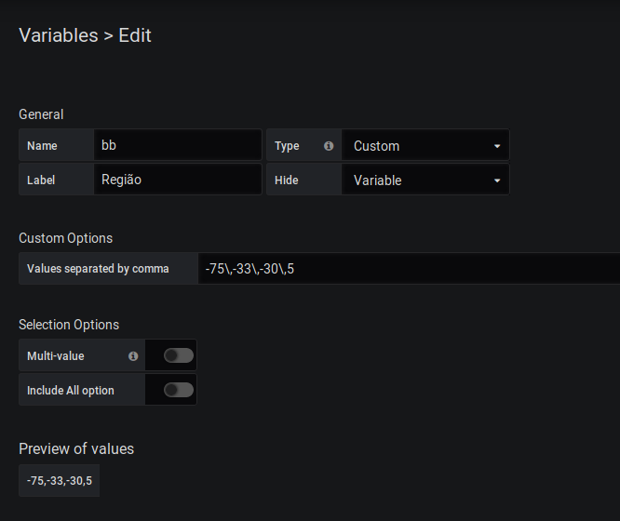Click the arrow on the Custom select
The width and height of the screenshot is (620, 521).
pos(497,146)
